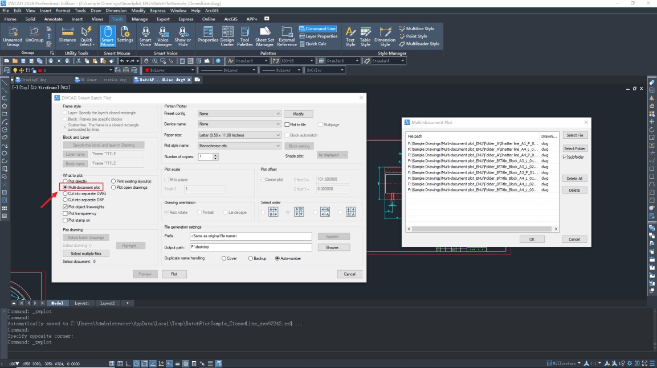Toggle Plot object lineweights checkbox
The width and height of the screenshot is (657, 368).
tap(65, 206)
